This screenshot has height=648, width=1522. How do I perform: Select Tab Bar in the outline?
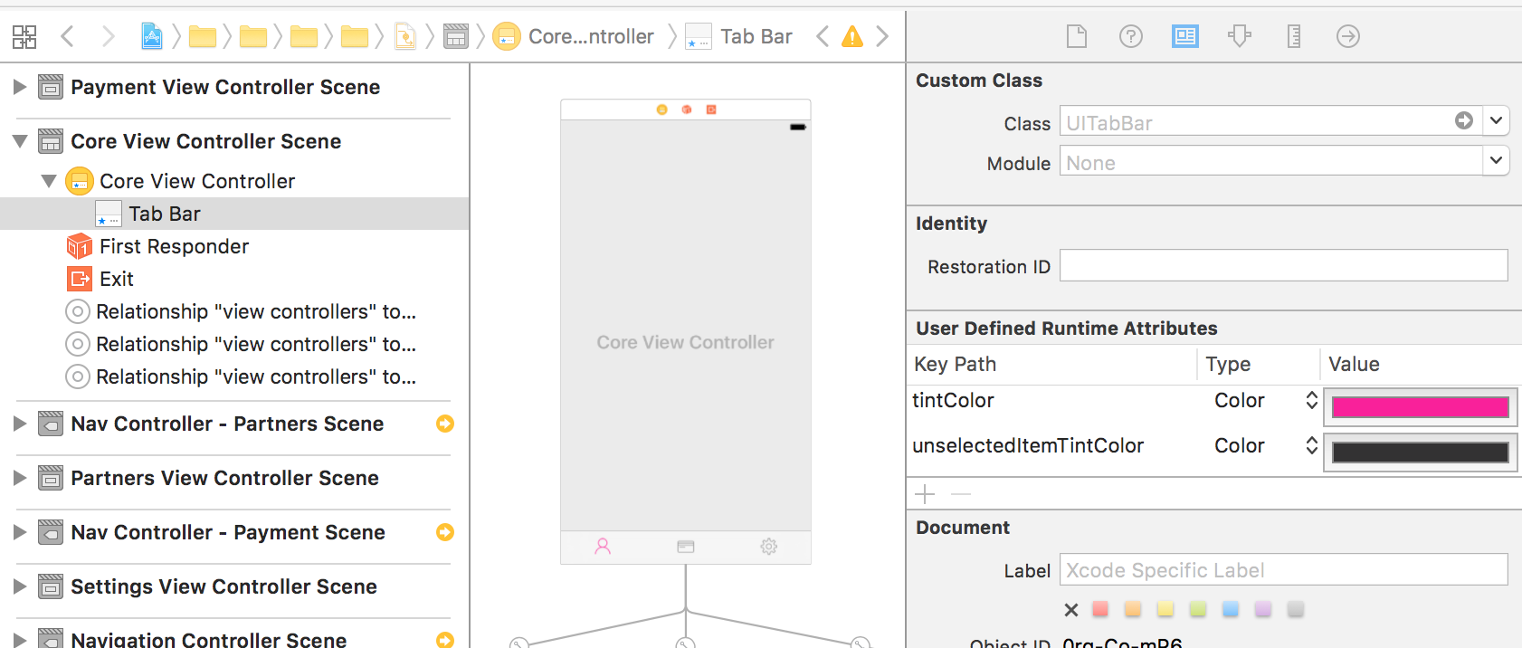164,214
